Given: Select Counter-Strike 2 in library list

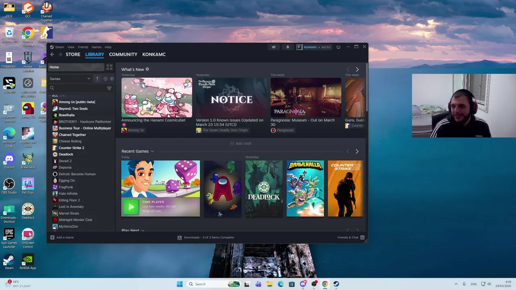Looking at the screenshot, I should point(71,148).
